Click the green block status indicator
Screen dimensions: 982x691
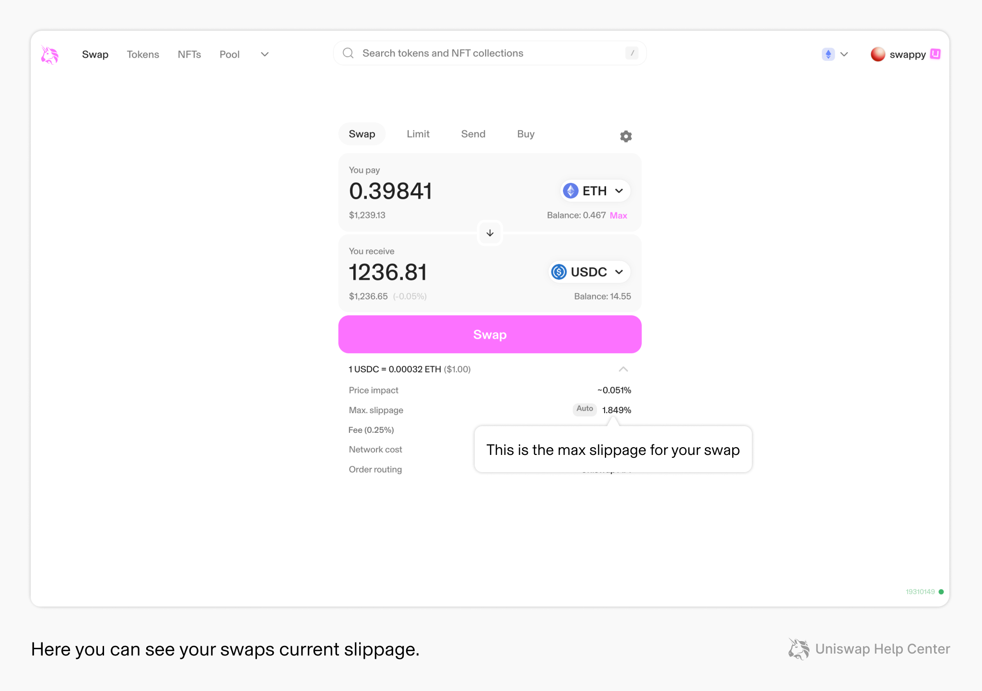[941, 592]
